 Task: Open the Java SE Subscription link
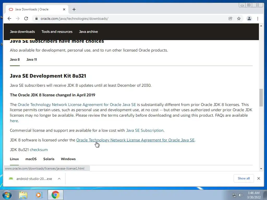tap(145, 130)
